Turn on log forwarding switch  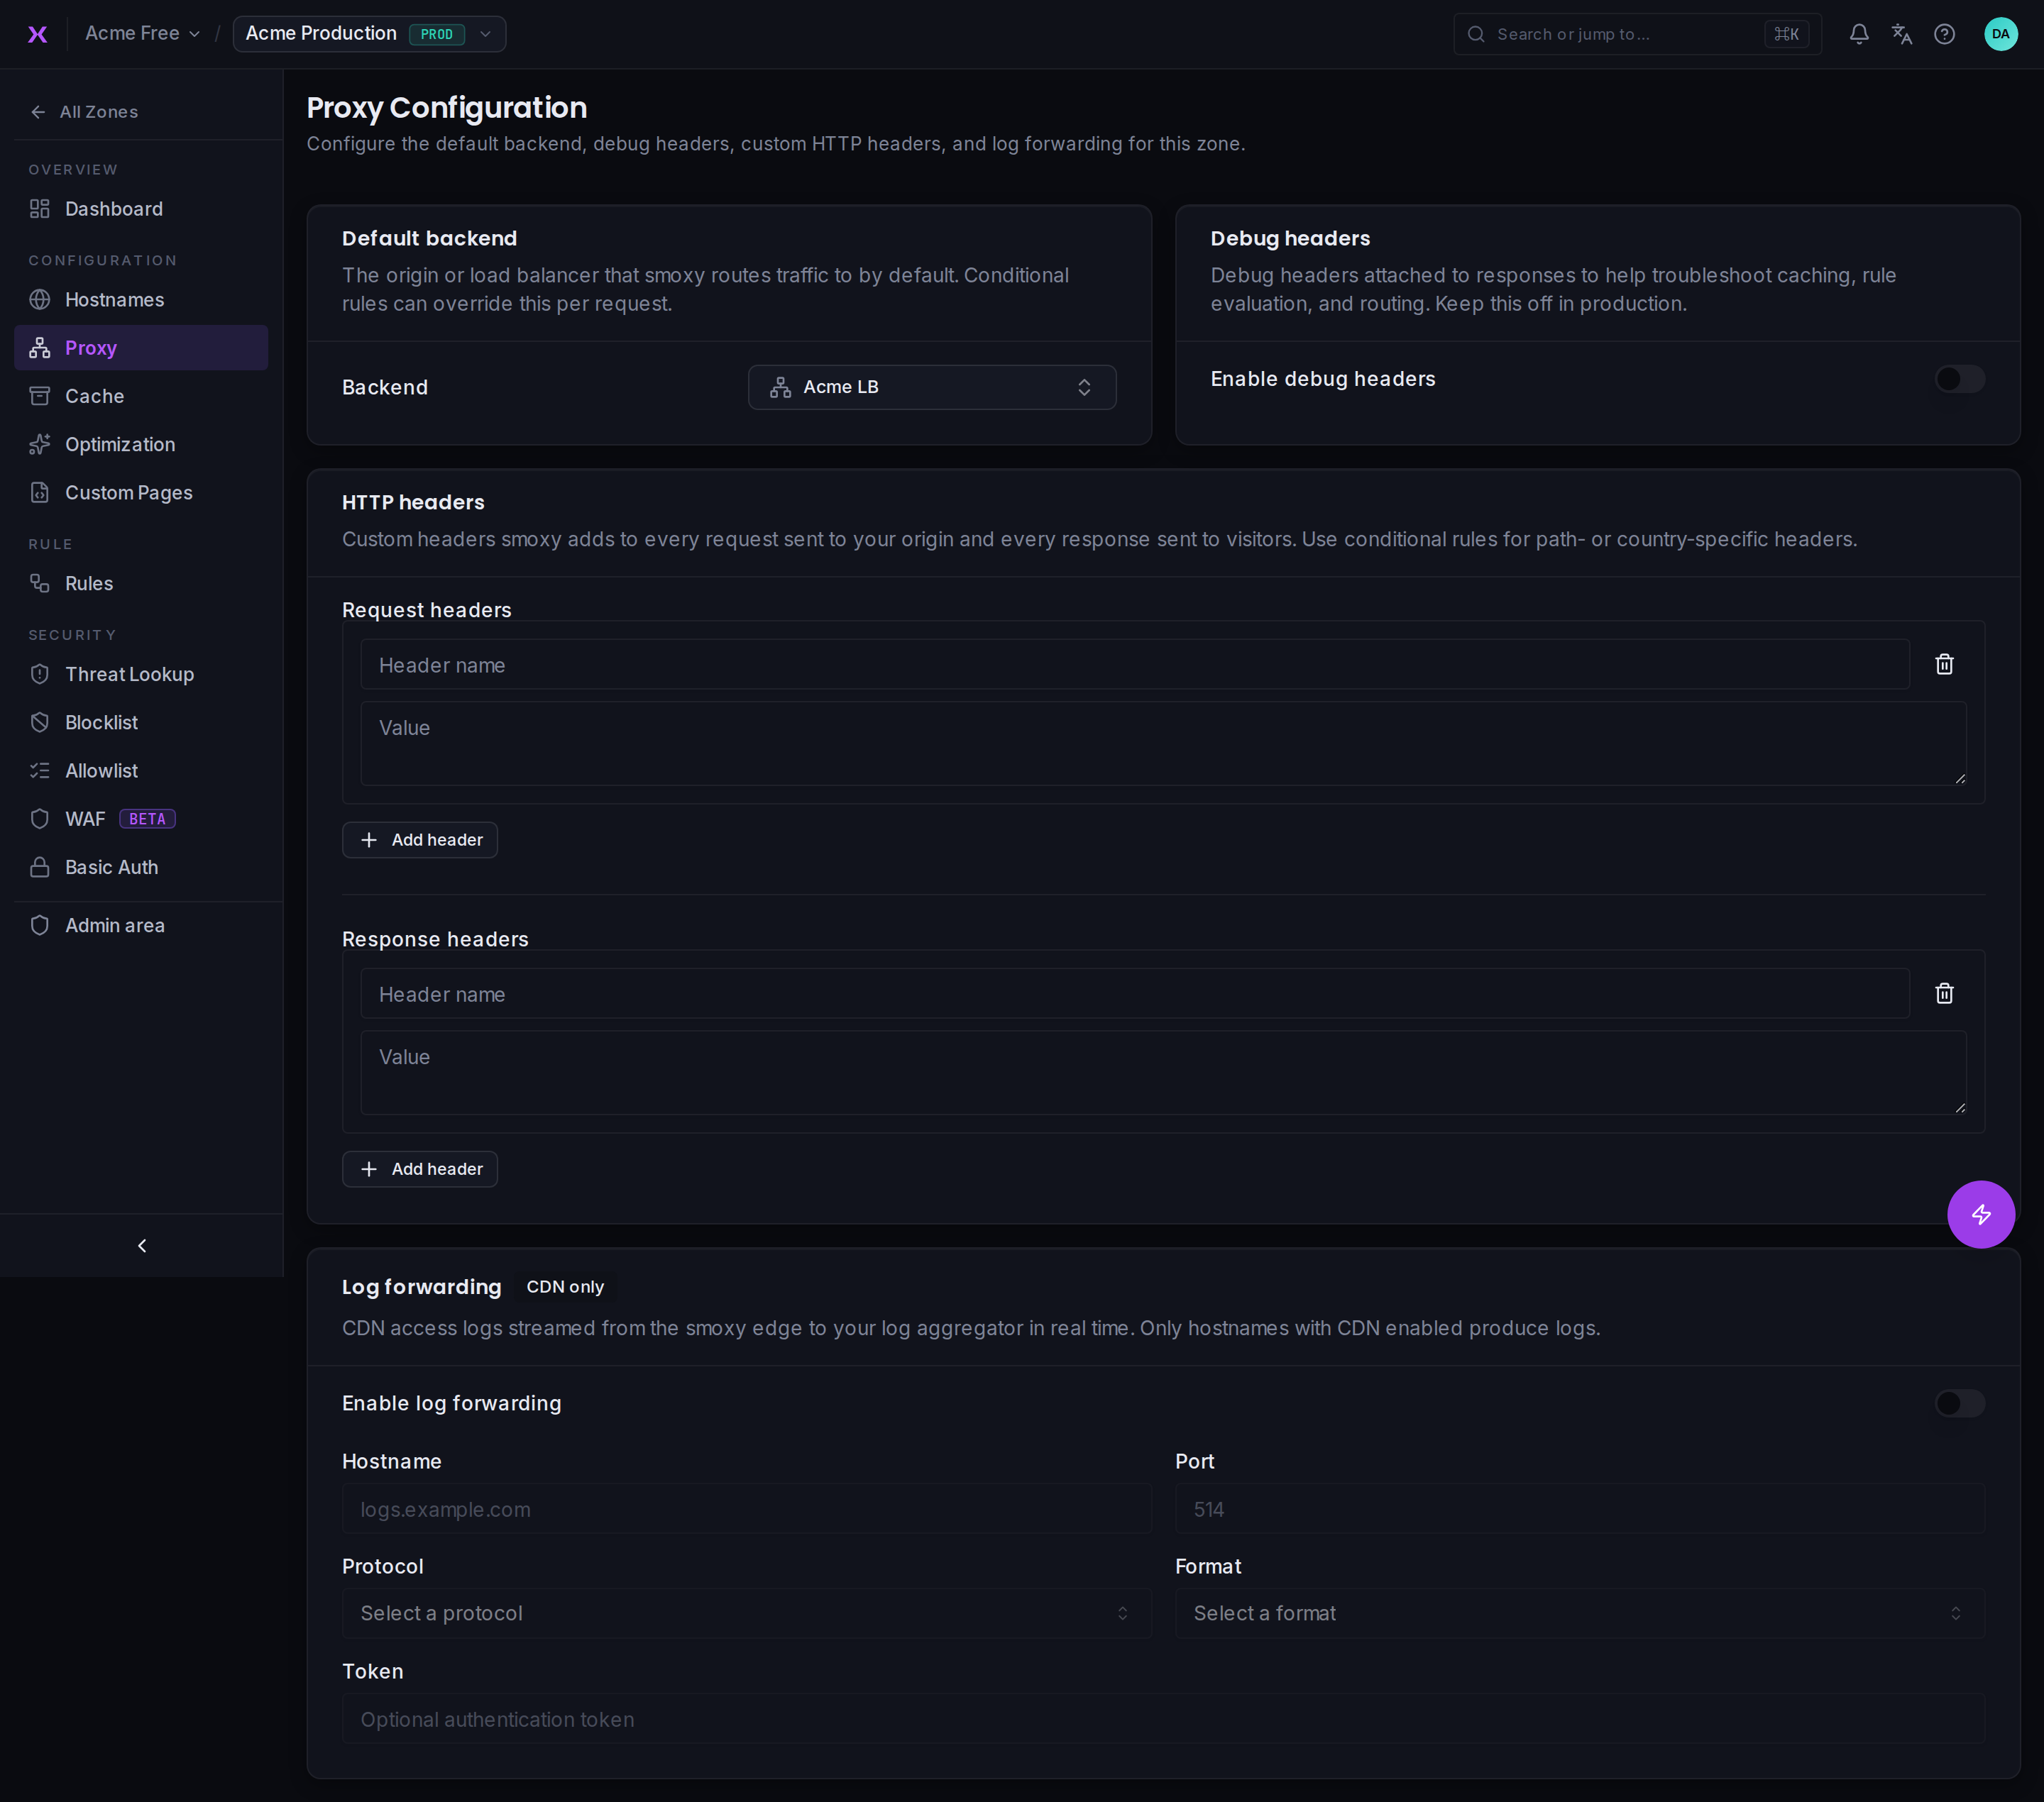(1959, 1403)
